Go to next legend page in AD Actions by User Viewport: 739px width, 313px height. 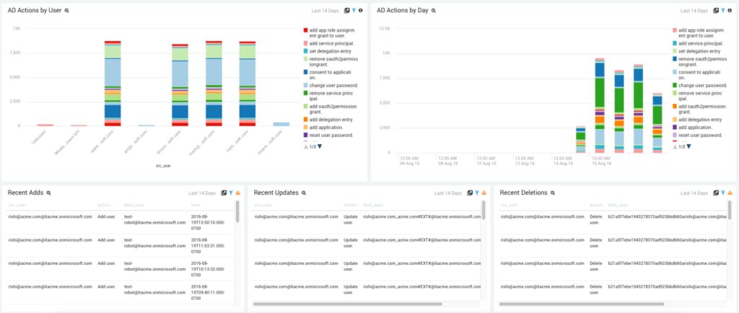pyautogui.click(x=320, y=146)
